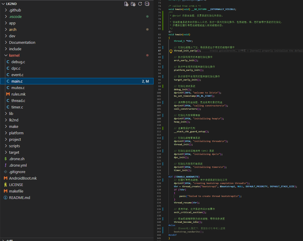Click the New Folder icon in explorer header

click(x=133, y=4)
